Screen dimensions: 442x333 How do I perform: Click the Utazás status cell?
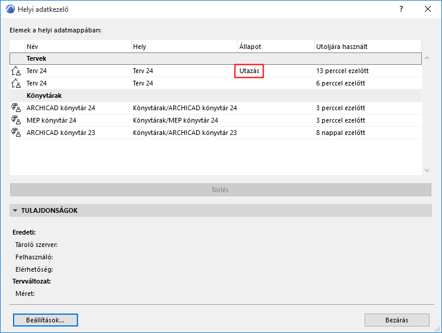pyautogui.click(x=249, y=71)
